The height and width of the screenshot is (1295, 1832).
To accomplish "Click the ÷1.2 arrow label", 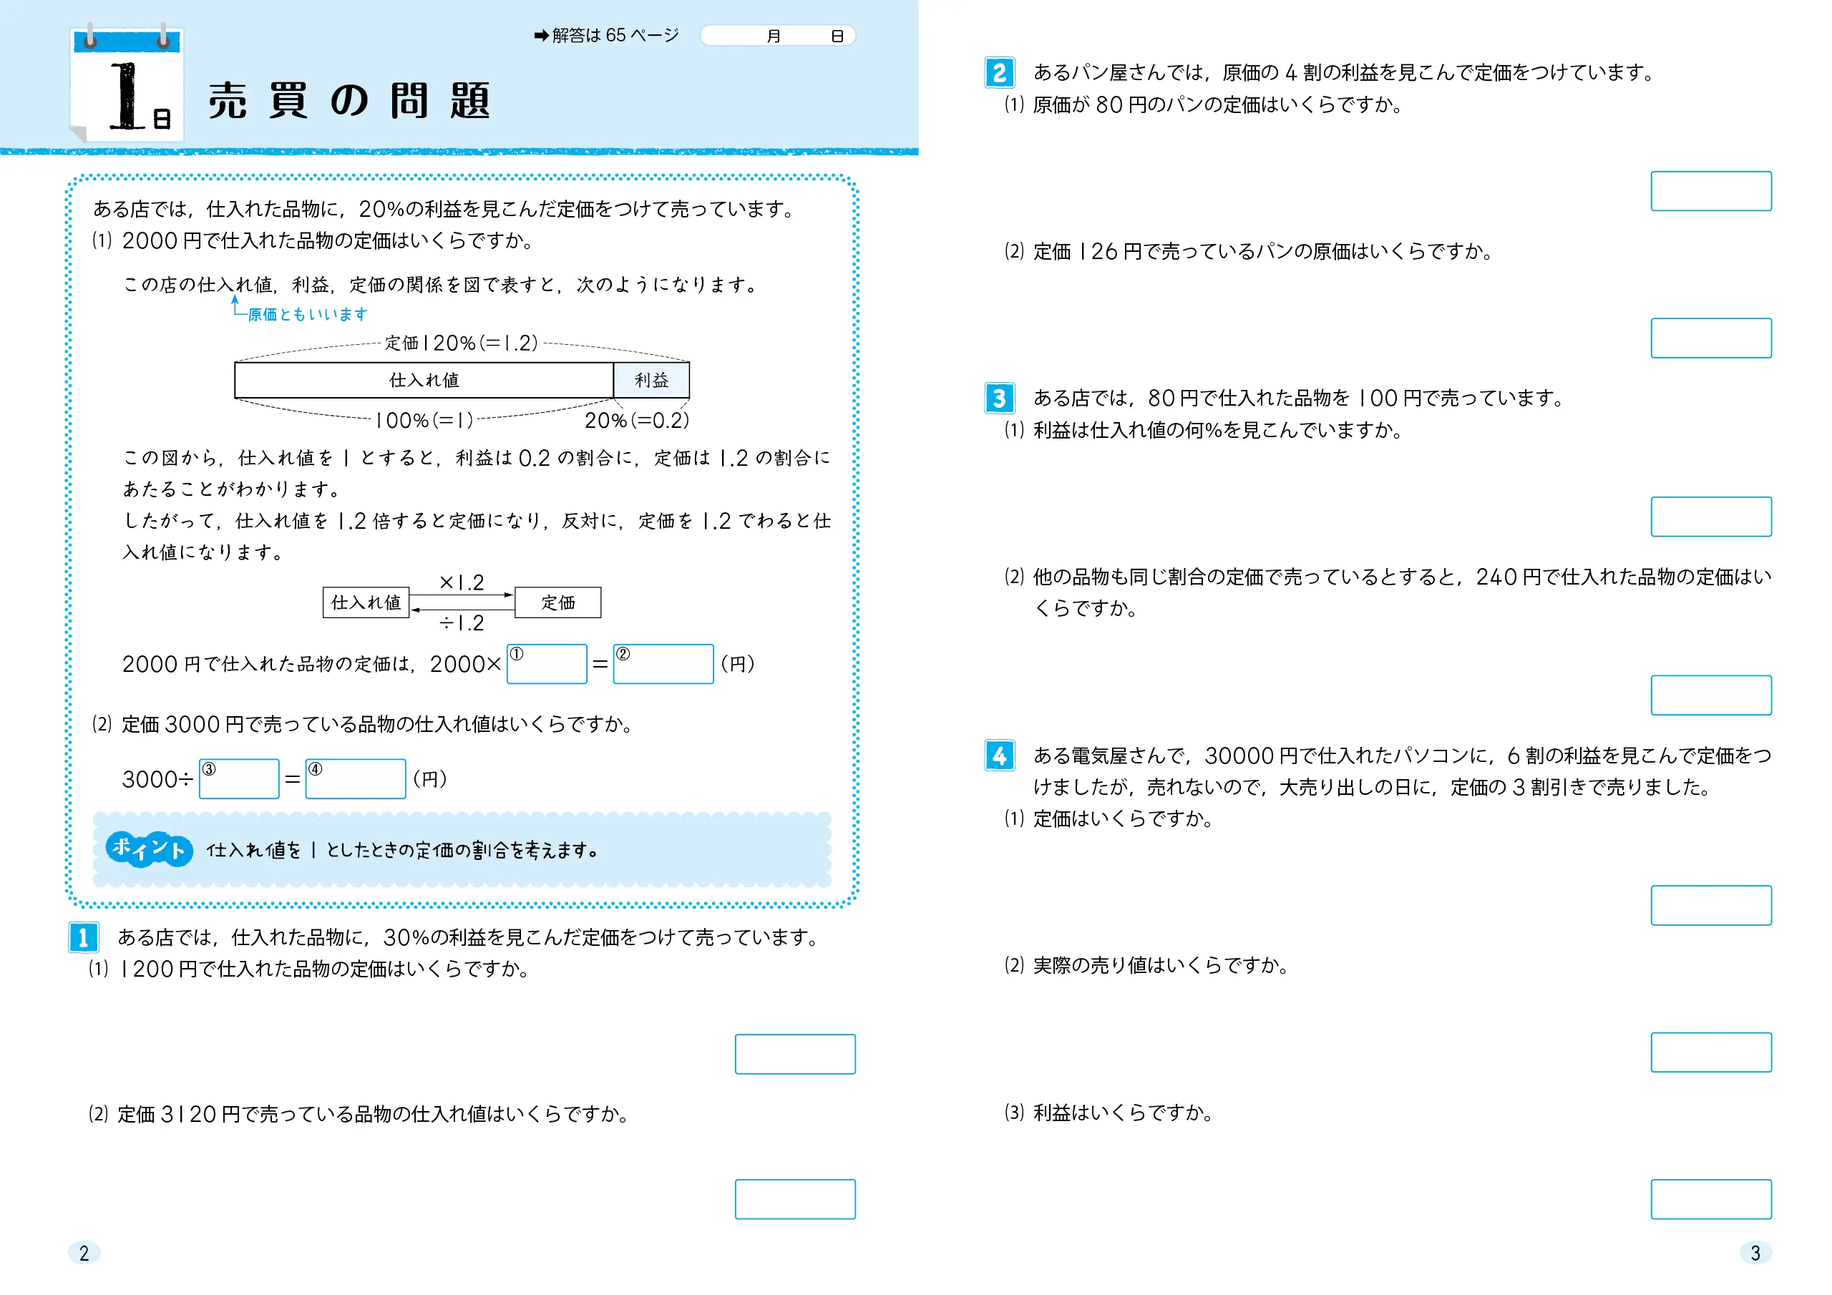I will [x=462, y=623].
